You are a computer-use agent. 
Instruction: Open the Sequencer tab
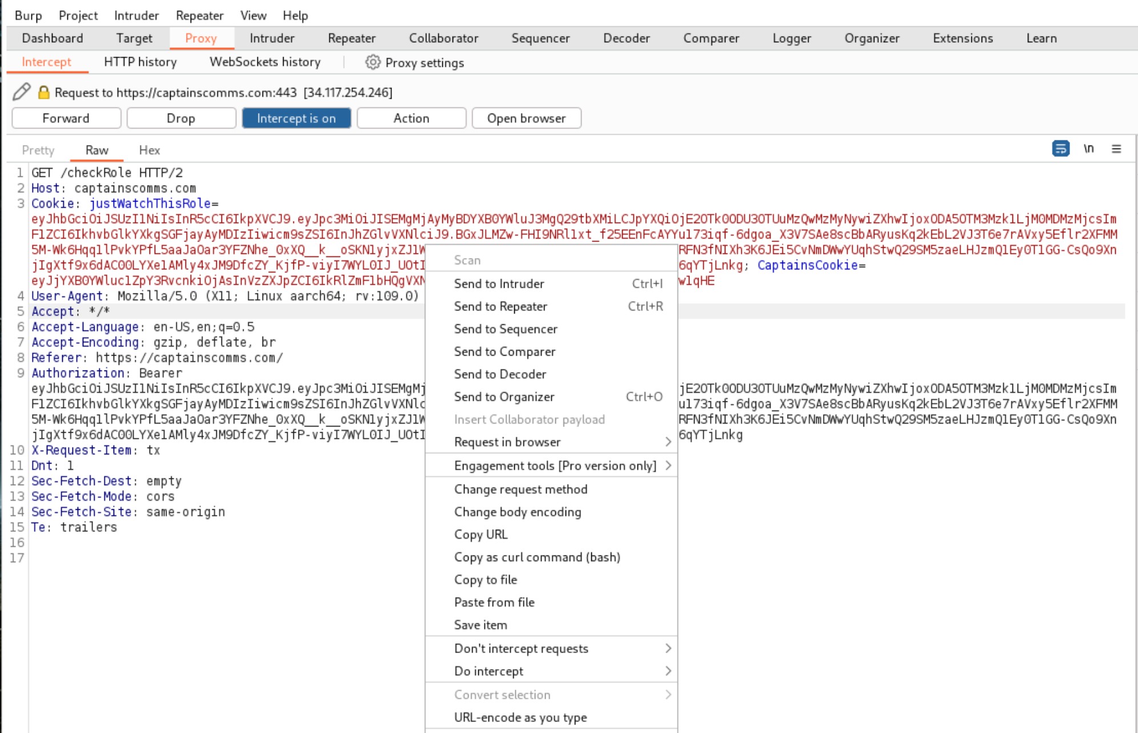[540, 38]
